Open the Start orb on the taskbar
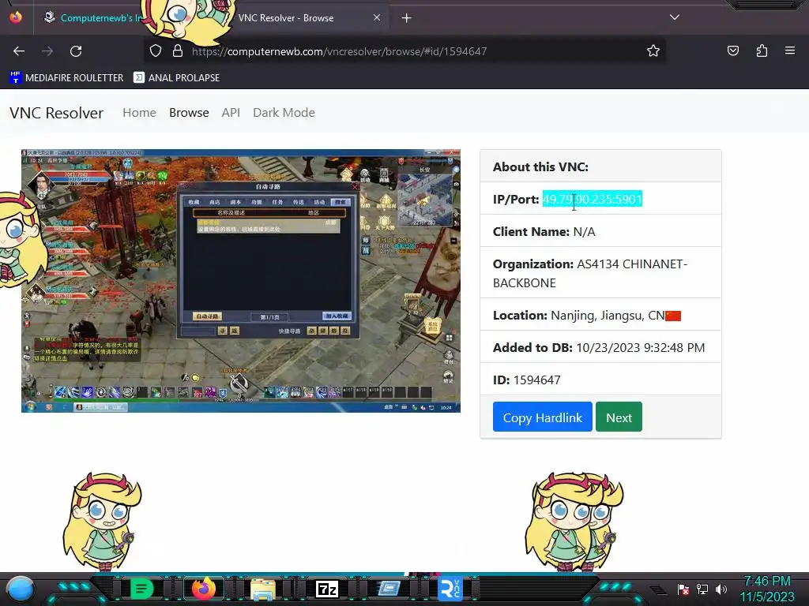Viewport: 809px width, 606px height. 20,589
